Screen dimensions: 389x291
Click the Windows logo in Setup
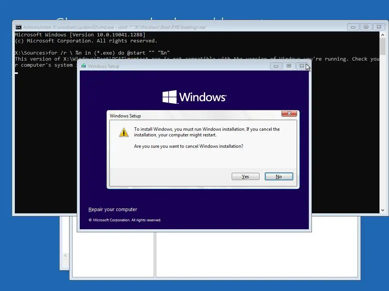[194, 97]
